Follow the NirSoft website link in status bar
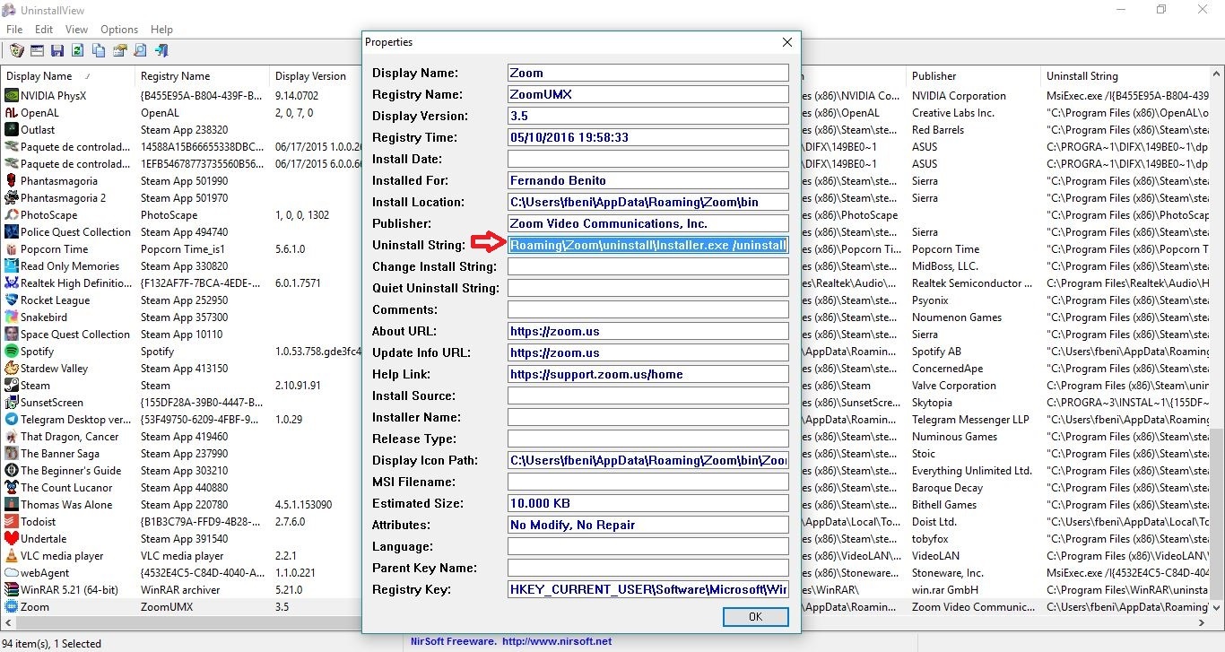The height and width of the screenshot is (652, 1225). (x=556, y=641)
